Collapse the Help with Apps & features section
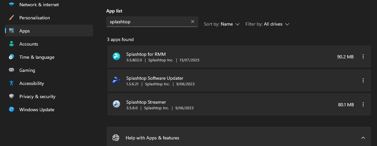377x146 pixels. tap(363, 138)
